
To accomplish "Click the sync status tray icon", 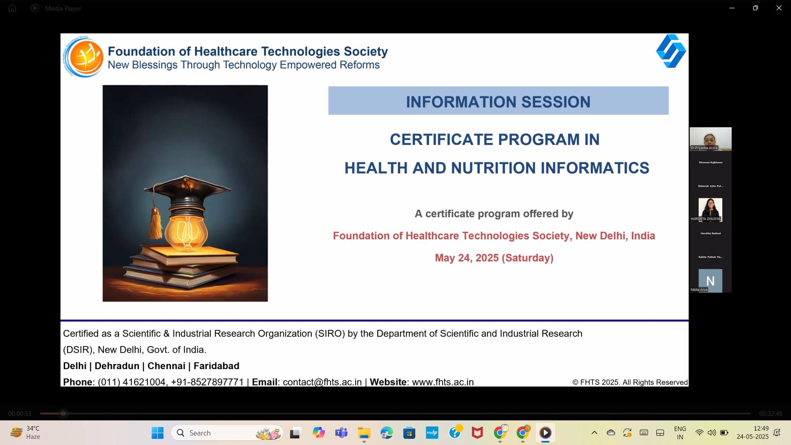I will (627, 433).
